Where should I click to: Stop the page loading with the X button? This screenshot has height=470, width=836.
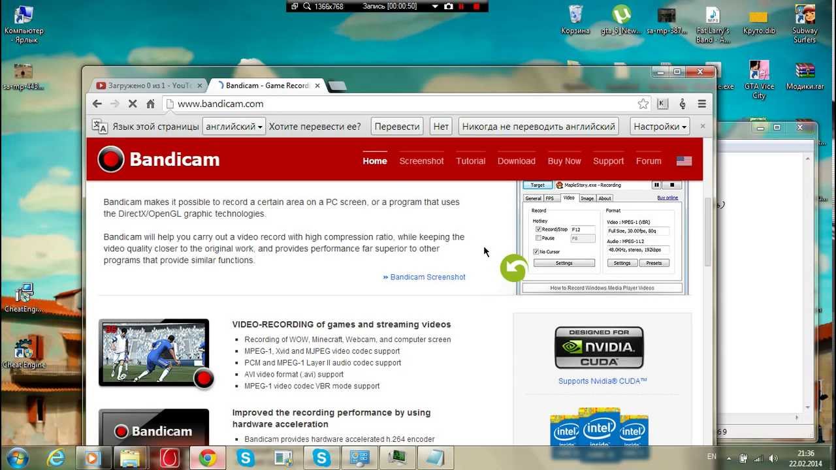pyautogui.click(x=133, y=104)
